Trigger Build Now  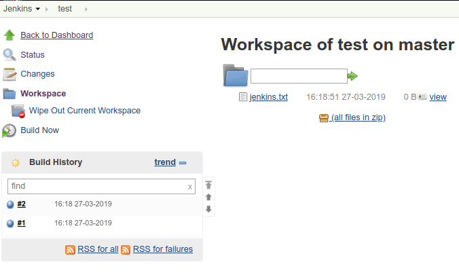click(x=40, y=130)
